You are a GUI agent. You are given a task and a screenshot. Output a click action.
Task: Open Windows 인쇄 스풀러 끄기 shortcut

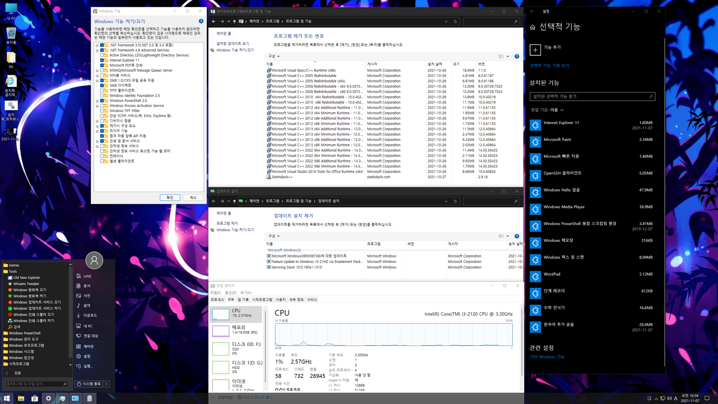coord(33,315)
